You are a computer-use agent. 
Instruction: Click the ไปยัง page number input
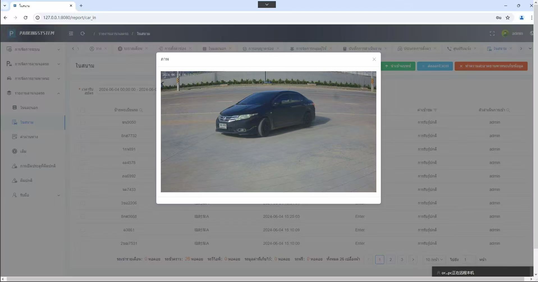[x=469, y=260]
